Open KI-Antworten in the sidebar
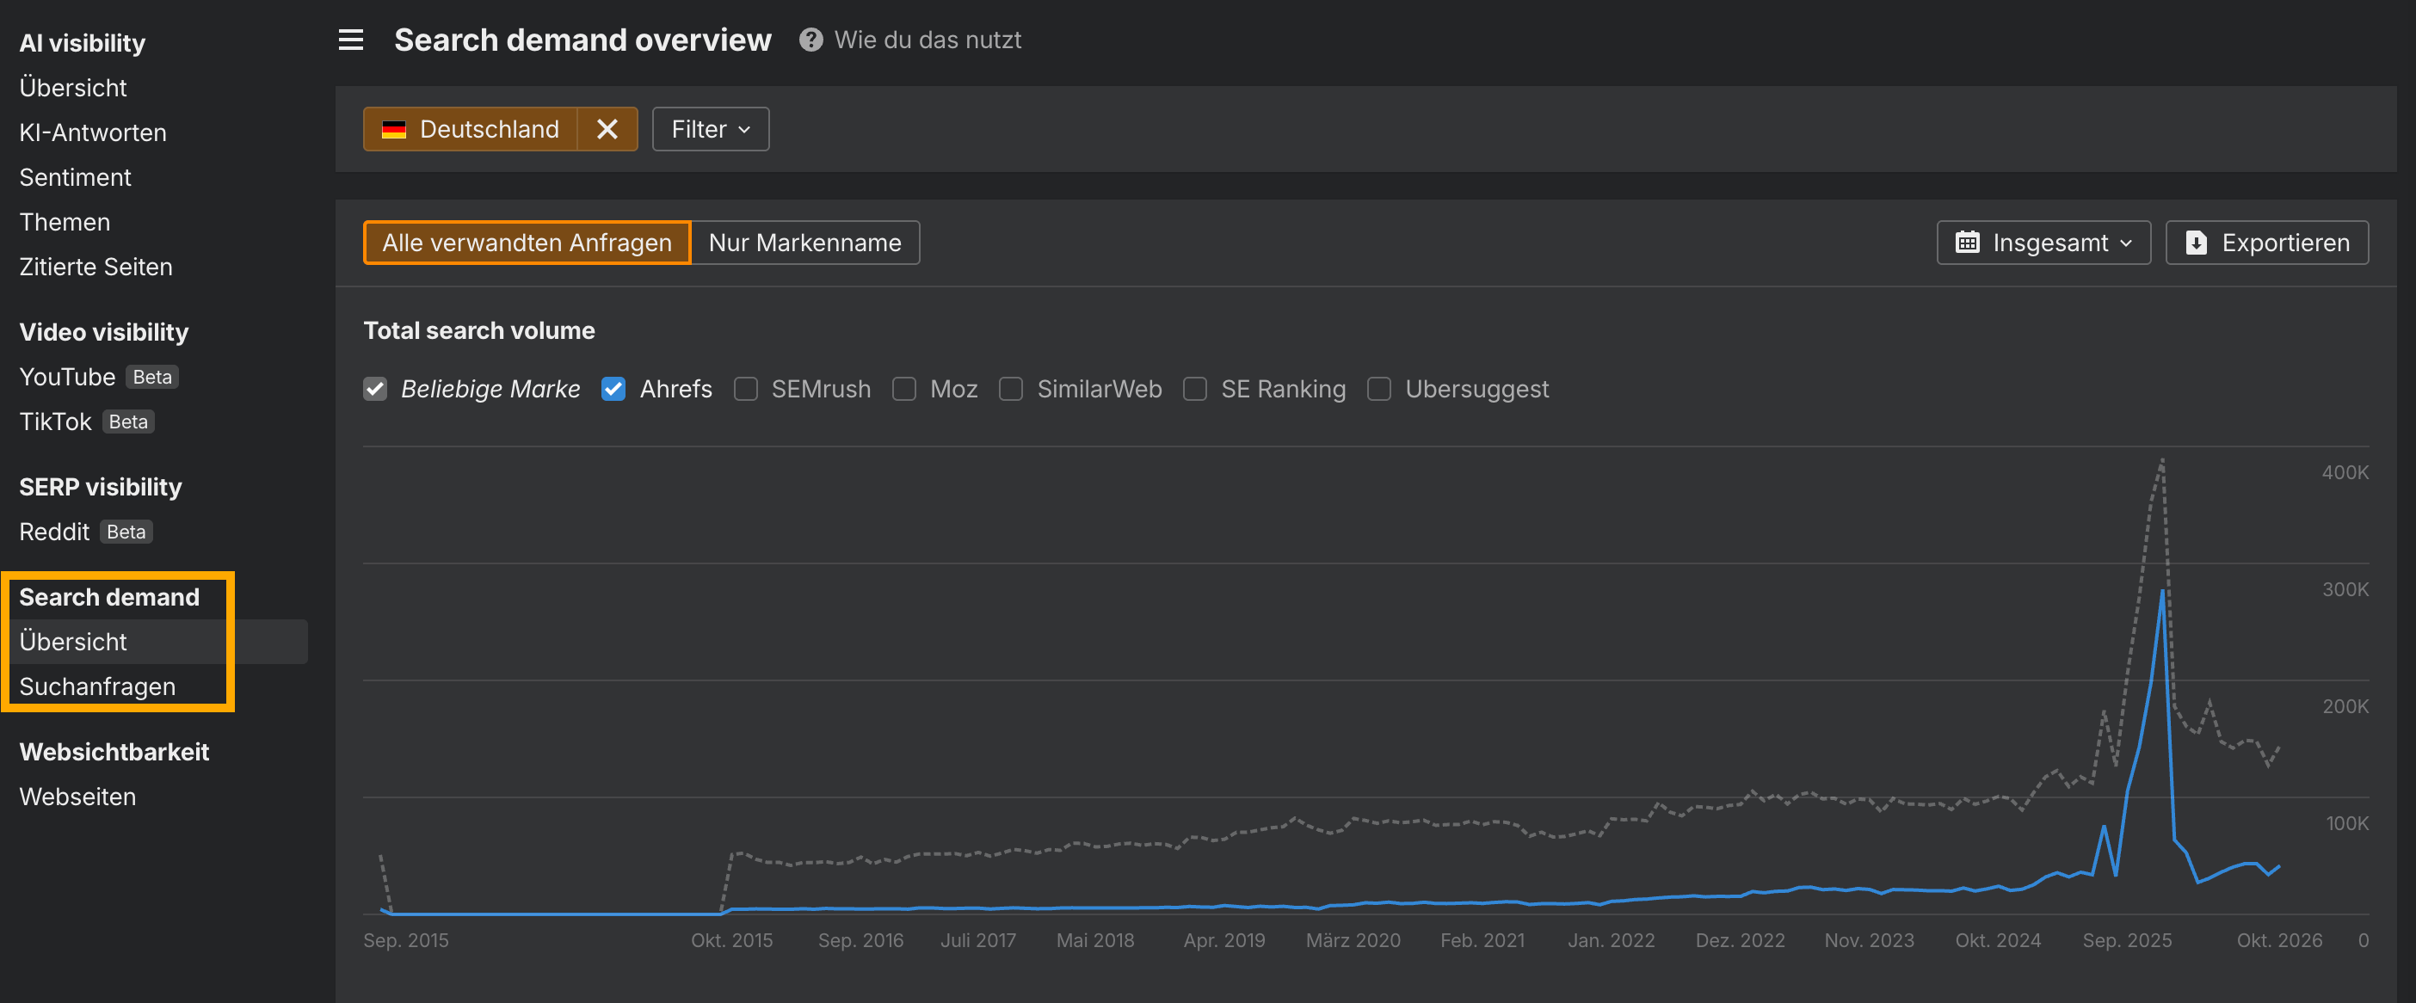This screenshot has height=1003, width=2416. 93,132
